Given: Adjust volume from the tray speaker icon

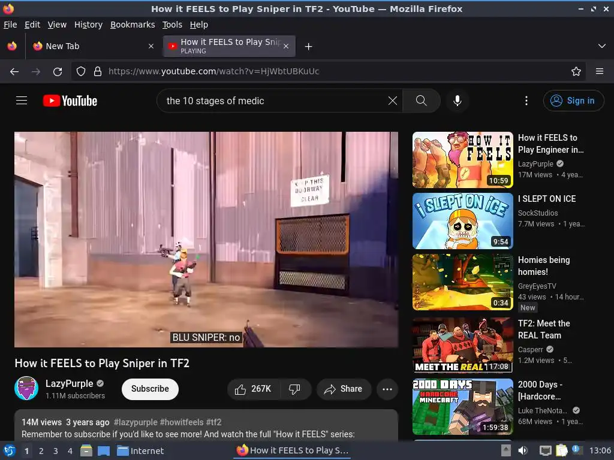Looking at the screenshot, I should point(523,450).
